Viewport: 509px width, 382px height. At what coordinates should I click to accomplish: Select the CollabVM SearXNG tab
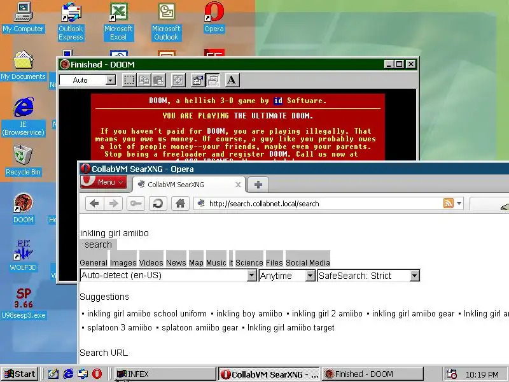(189, 185)
